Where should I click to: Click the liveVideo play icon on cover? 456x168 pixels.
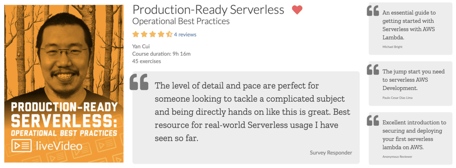[x=21, y=146]
